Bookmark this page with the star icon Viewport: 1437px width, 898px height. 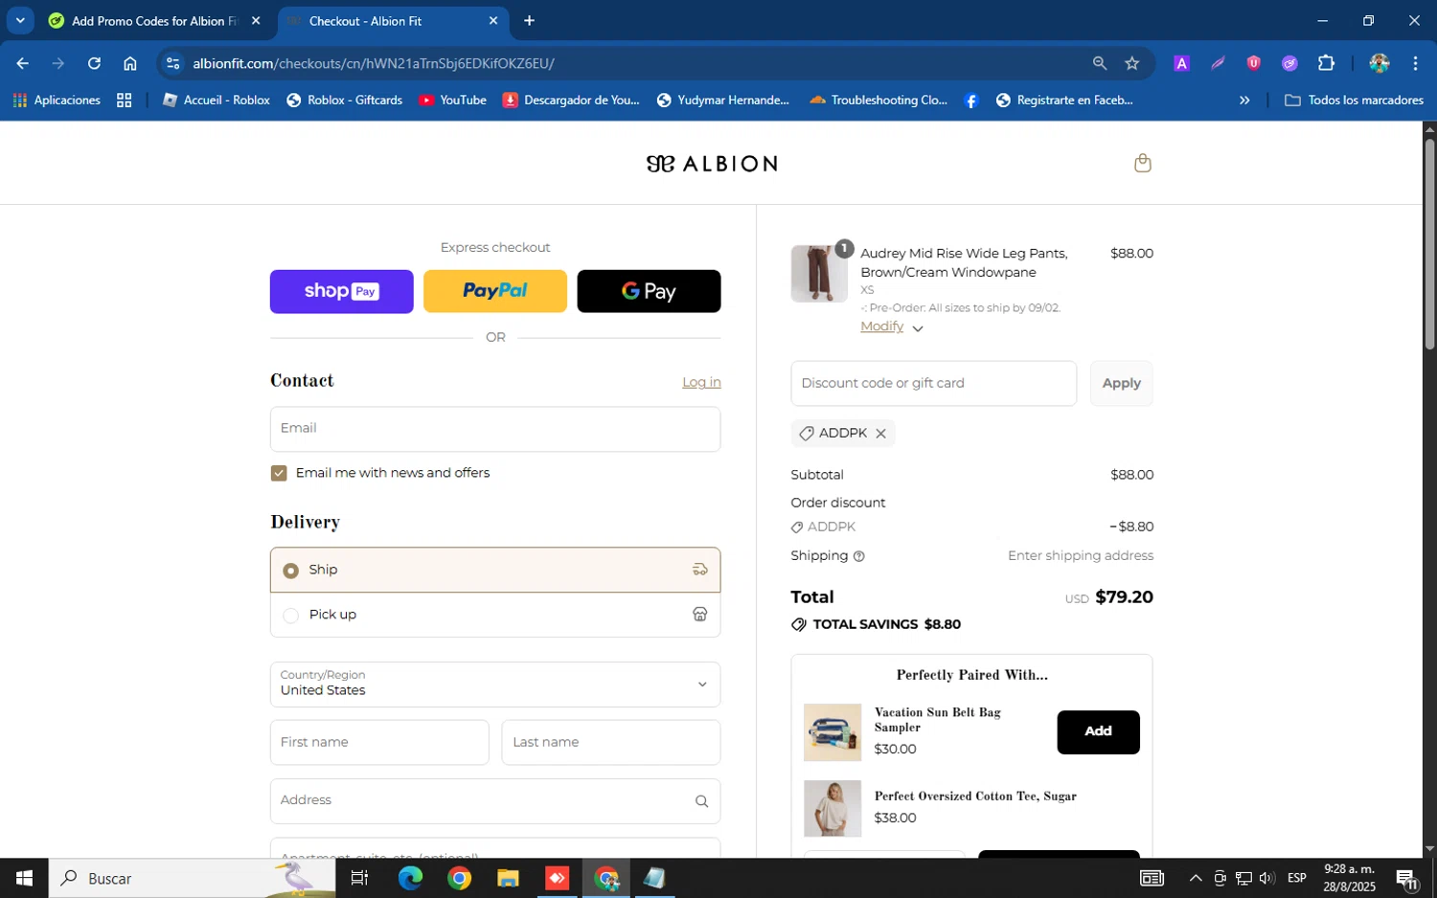point(1132,63)
